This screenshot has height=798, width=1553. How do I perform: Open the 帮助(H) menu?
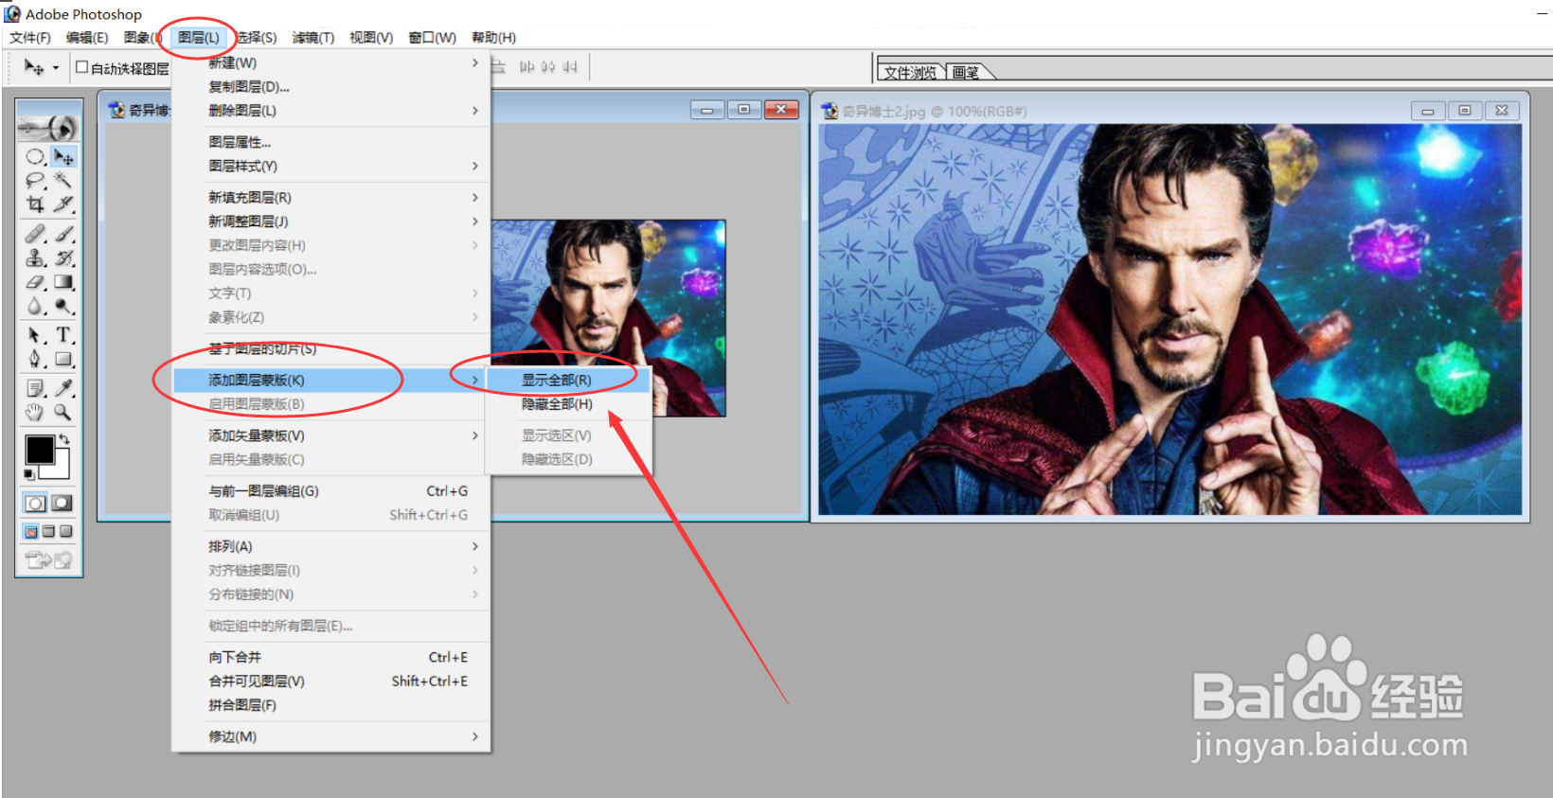point(494,38)
